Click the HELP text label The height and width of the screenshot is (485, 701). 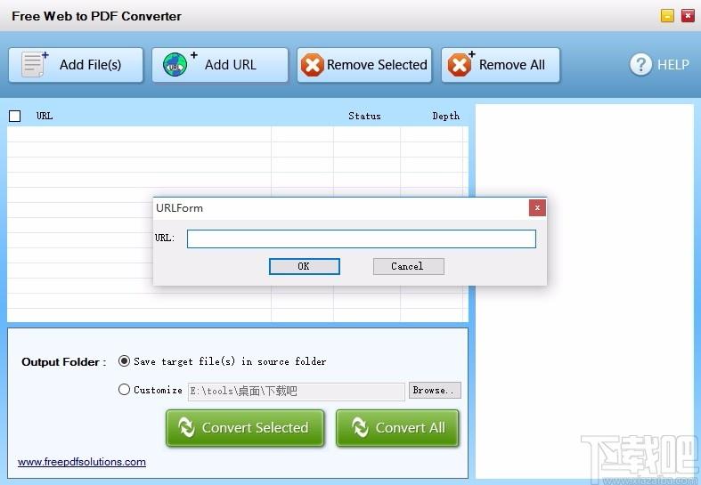click(x=672, y=65)
